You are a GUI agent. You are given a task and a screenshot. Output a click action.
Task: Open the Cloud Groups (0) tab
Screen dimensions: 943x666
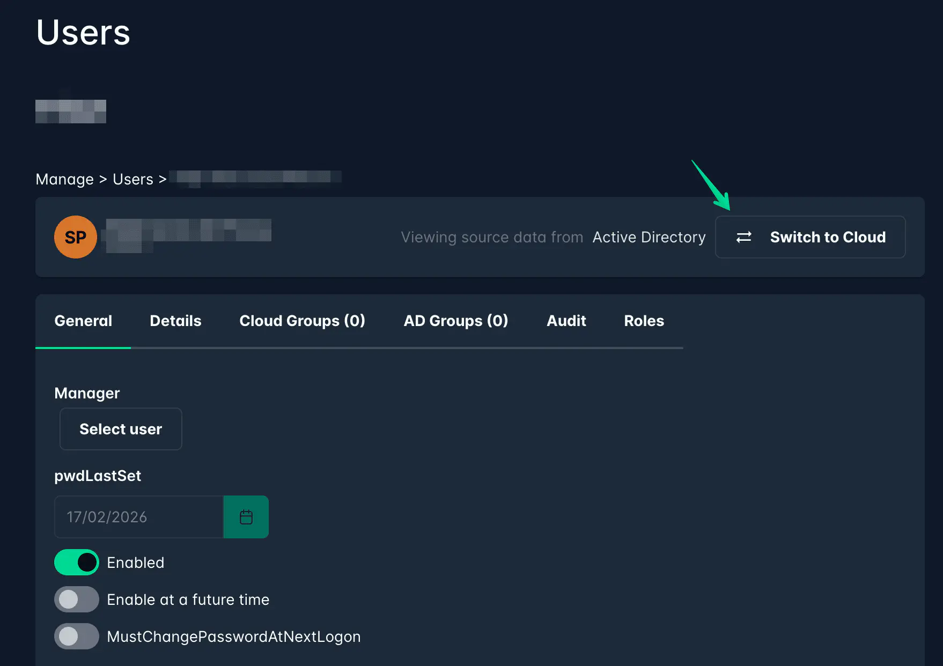pos(302,321)
